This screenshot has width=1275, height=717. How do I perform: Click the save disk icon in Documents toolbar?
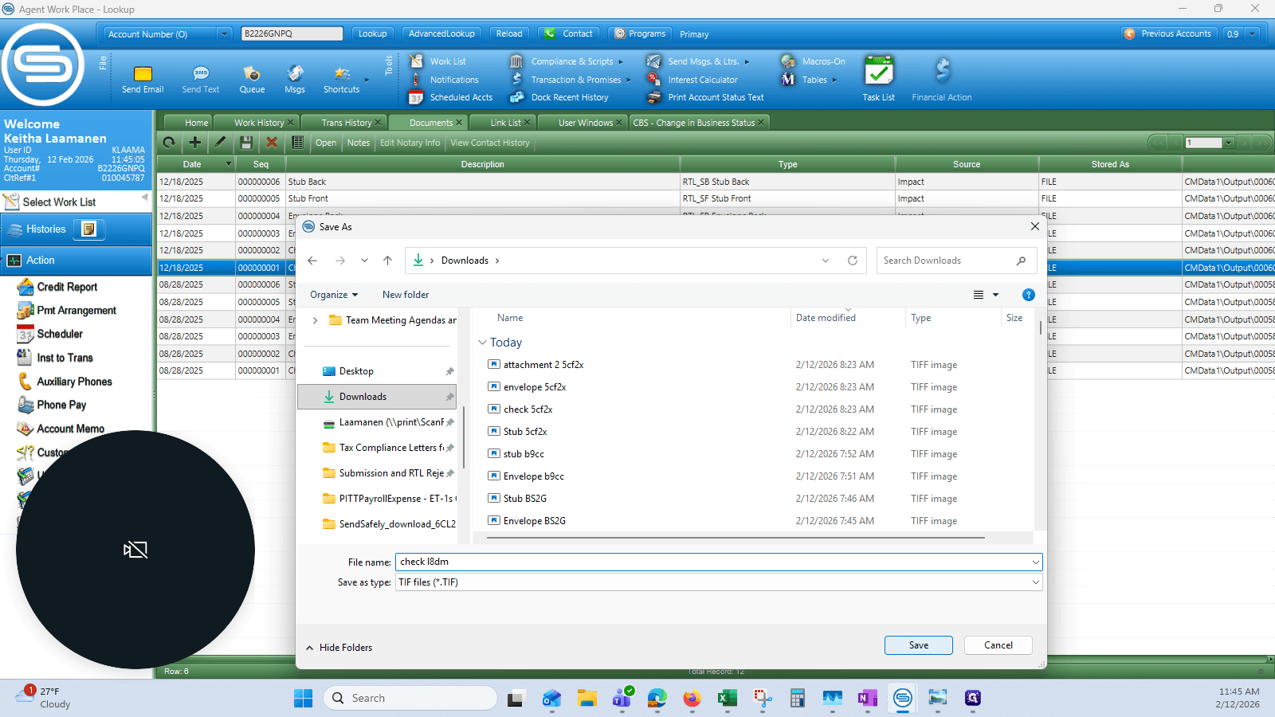(x=246, y=143)
